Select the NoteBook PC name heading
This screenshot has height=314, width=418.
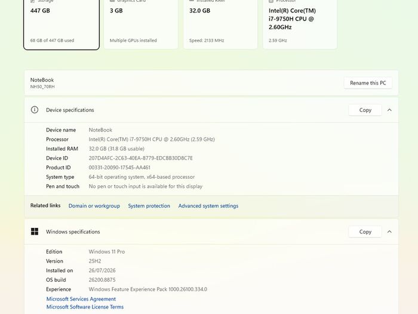pyautogui.click(x=42, y=80)
